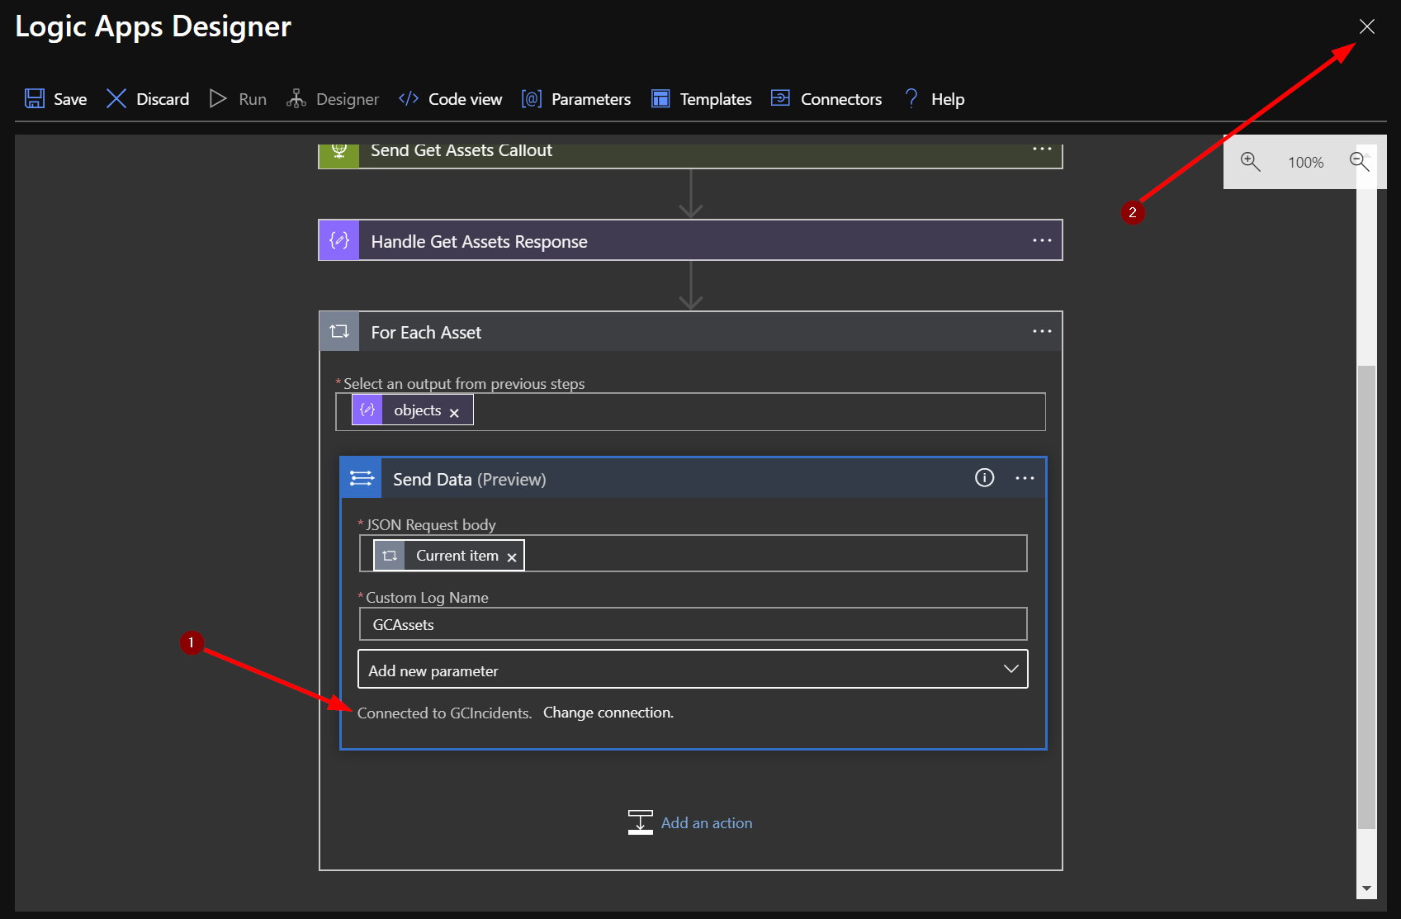This screenshot has height=919, width=1401.
Task: Expand Send Get Assets Callout step
Action: point(690,155)
